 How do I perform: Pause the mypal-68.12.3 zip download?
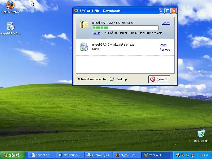tap(96, 33)
